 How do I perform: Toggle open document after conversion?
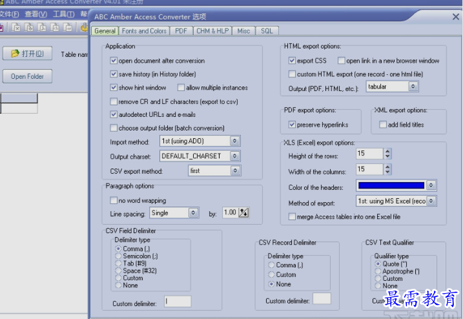click(x=114, y=61)
